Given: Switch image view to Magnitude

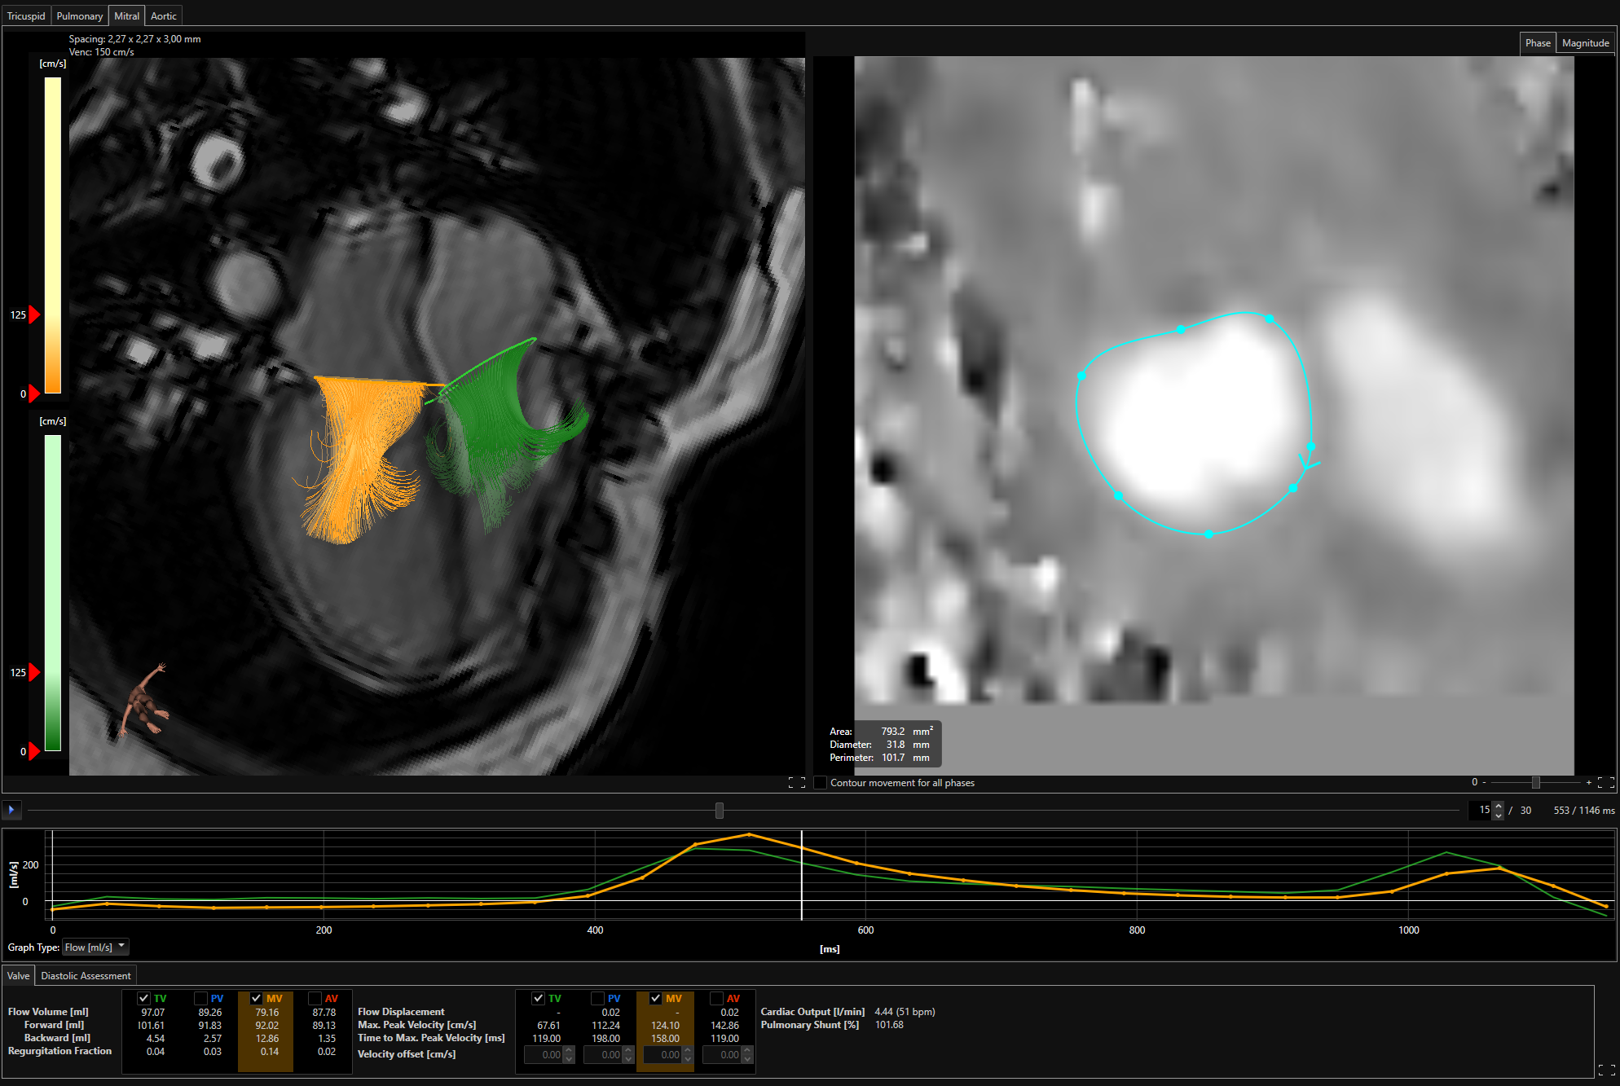Looking at the screenshot, I should coord(1584,43).
